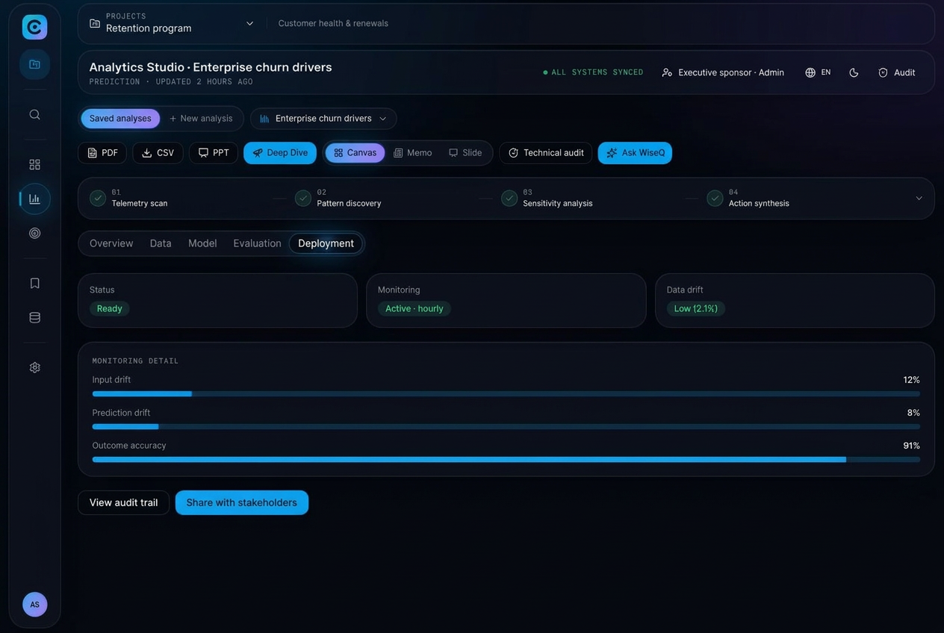Click Share with stakeholders
944x633 pixels.
(242, 502)
